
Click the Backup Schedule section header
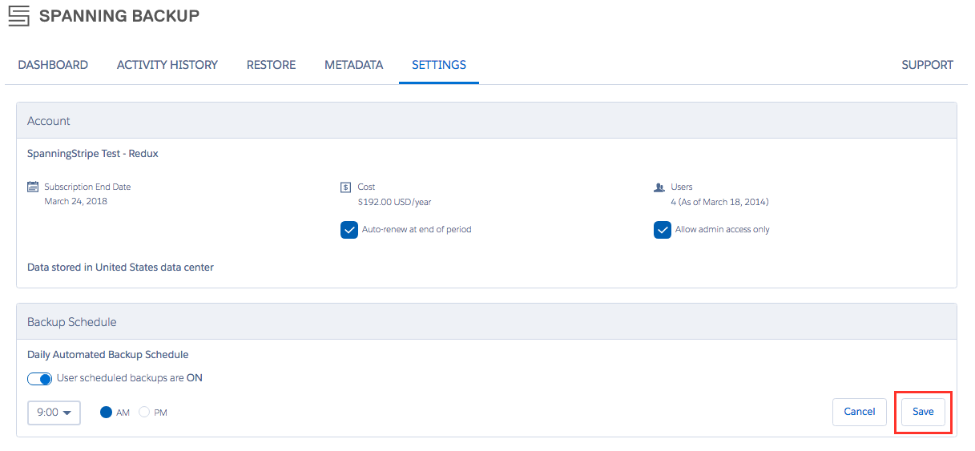coord(486,322)
